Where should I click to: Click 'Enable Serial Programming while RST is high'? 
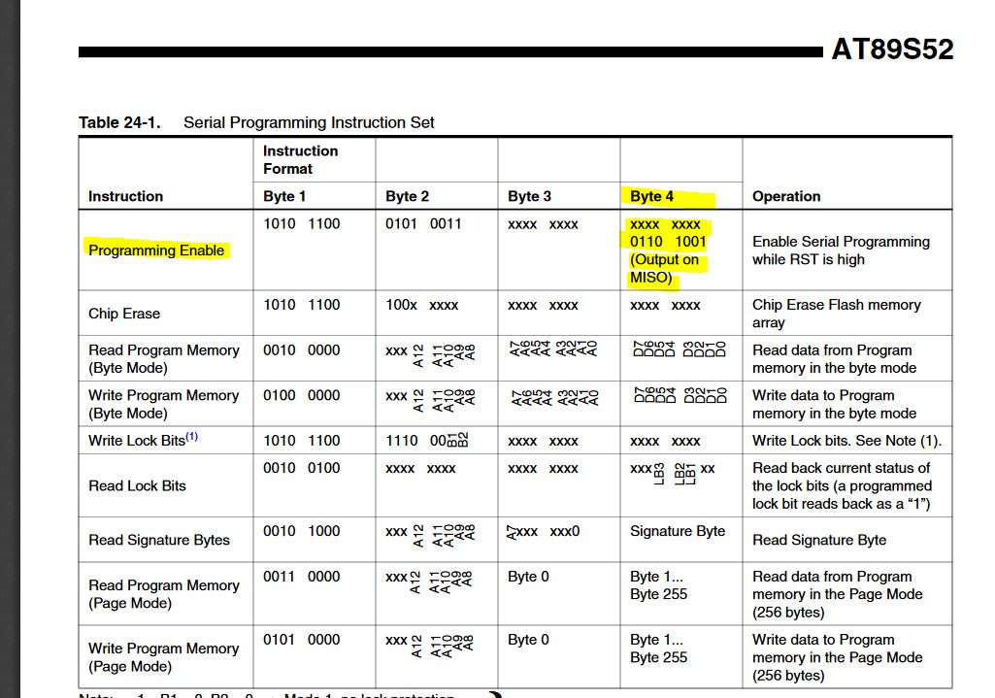click(841, 250)
